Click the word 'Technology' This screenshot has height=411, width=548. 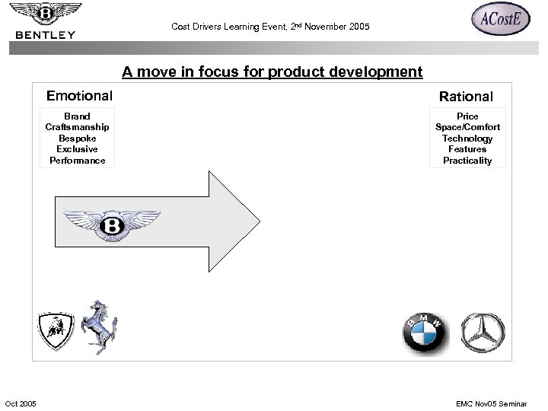[x=467, y=139]
